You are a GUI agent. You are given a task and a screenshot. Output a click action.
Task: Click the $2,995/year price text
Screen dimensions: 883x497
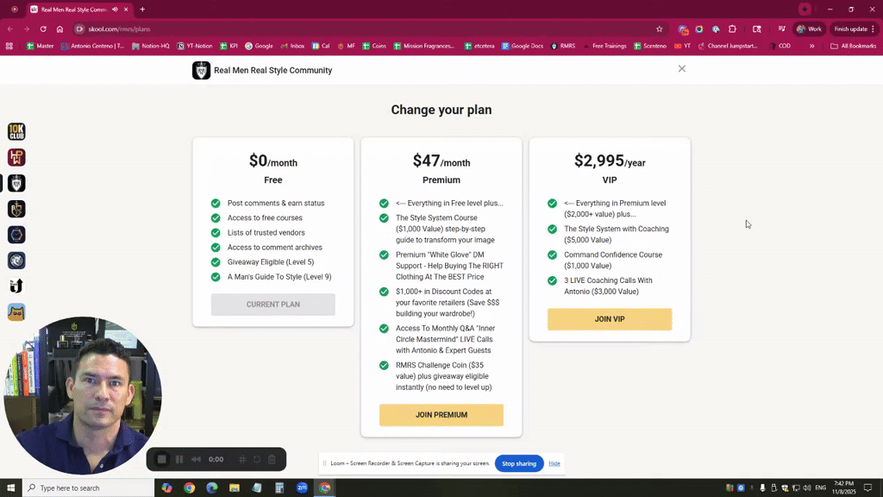610,161
